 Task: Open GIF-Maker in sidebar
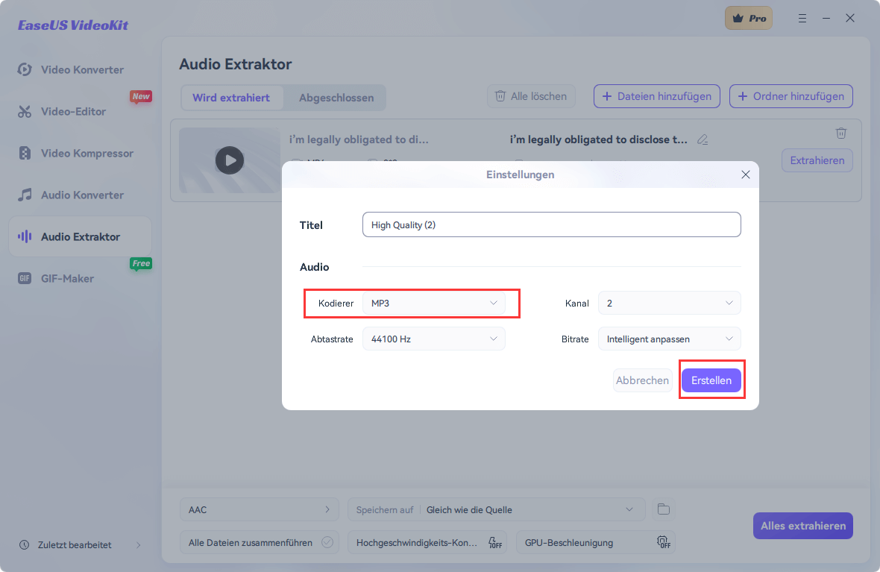click(x=81, y=278)
